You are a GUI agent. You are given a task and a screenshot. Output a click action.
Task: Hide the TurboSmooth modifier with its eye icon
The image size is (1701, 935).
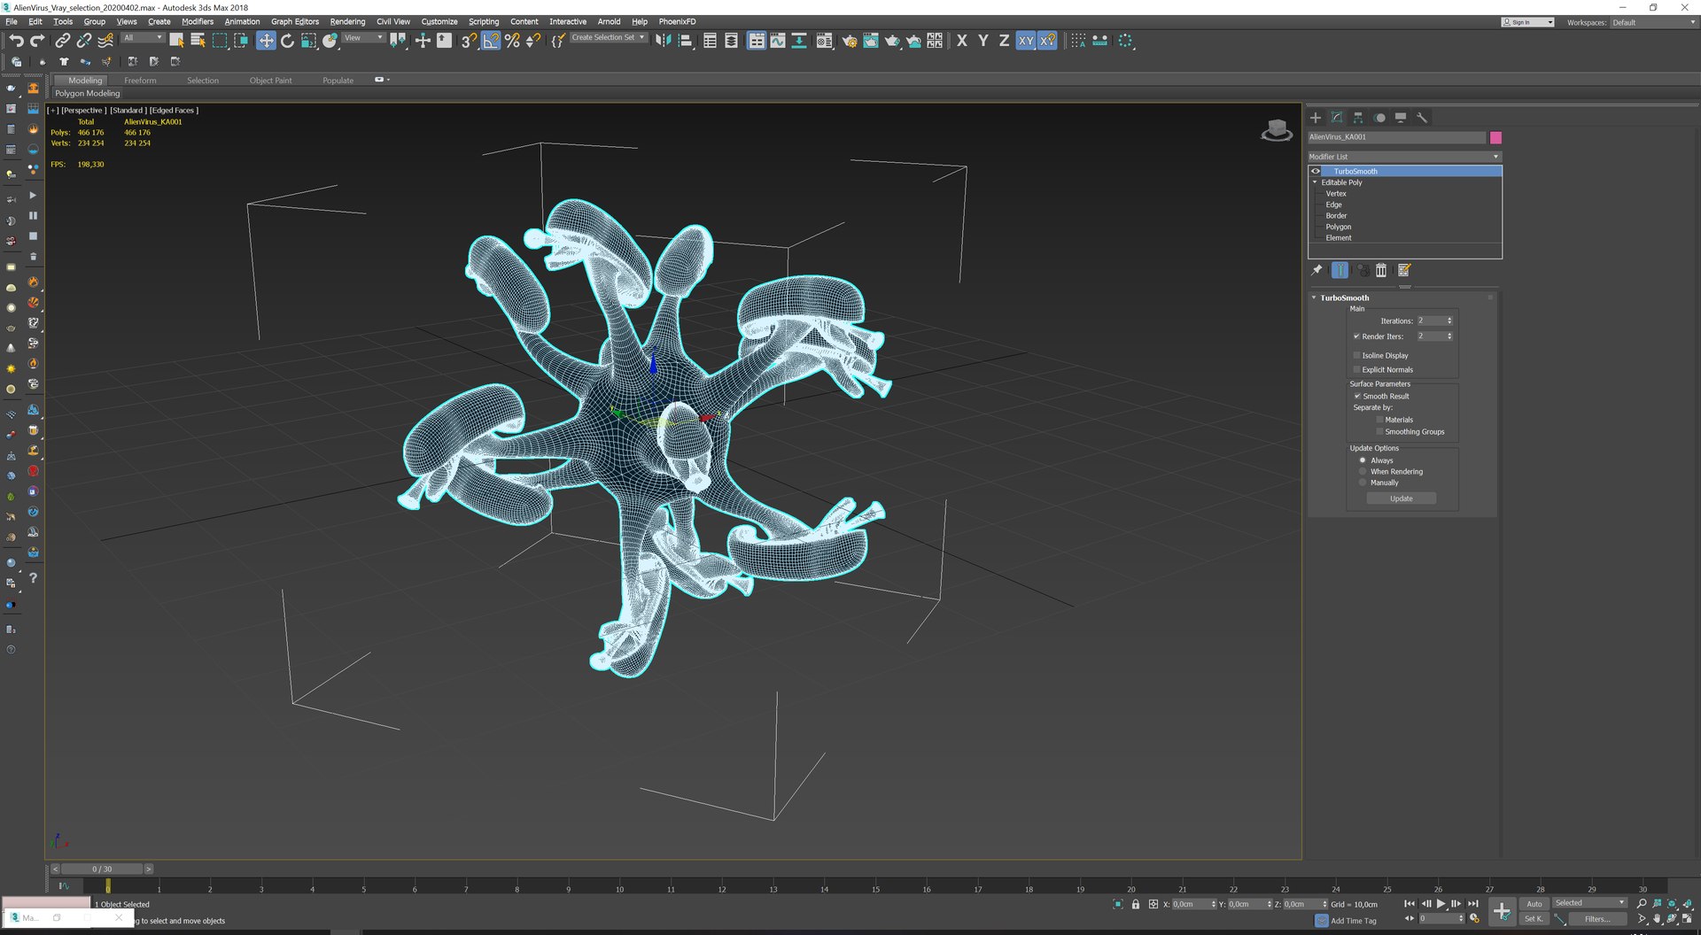[1316, 172]
